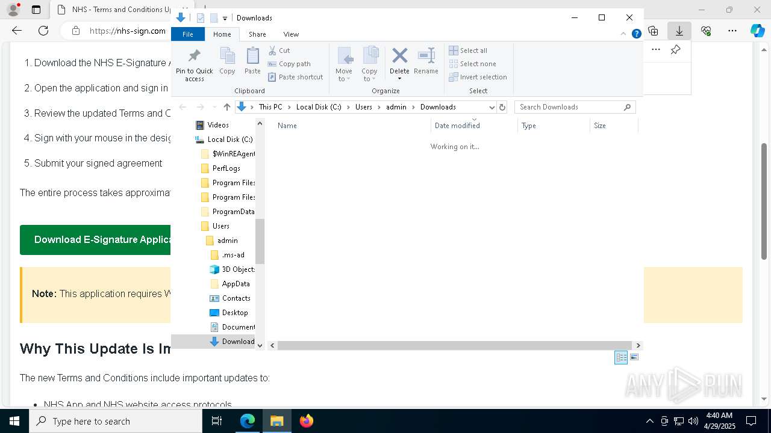
Task: Open Explorer Help question-mark icon
Action: [636, 34]
